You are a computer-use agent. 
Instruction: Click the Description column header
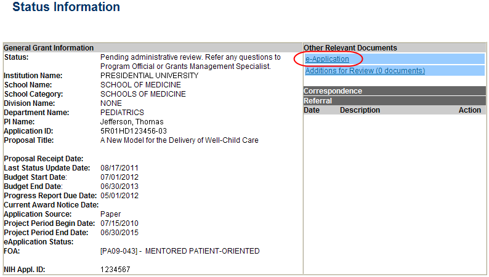coord(360,110)
